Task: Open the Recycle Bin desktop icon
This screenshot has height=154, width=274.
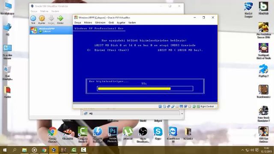Action: point(7,73)
